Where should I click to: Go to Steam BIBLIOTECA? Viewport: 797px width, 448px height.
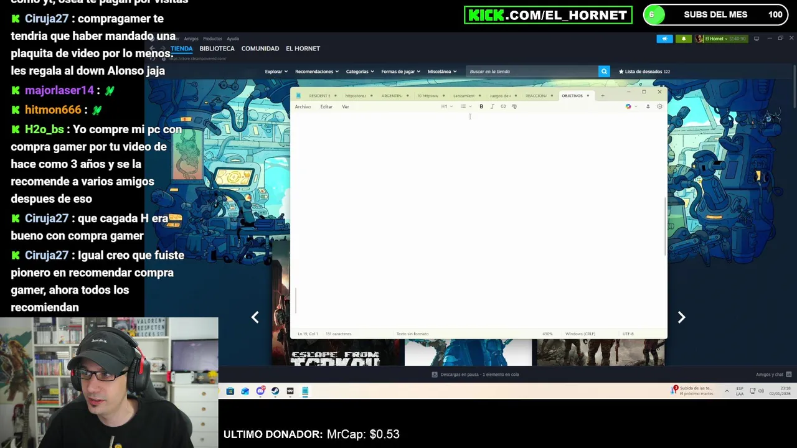click(217, 49)
